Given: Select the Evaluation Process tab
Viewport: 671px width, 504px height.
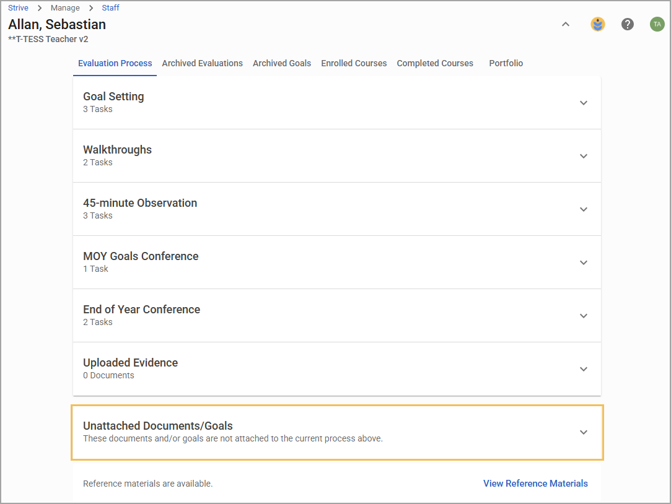Looking at the screenshot, I should coord(115,63).
